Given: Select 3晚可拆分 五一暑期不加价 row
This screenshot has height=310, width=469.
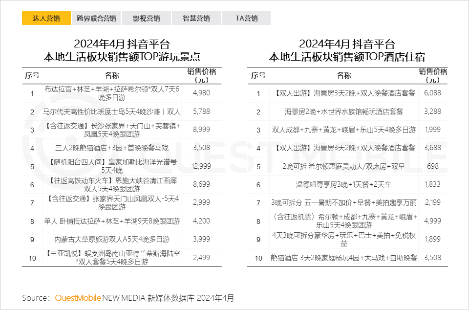Looking at the screenshot, I should pyautogui.click(x=344, y=203).
